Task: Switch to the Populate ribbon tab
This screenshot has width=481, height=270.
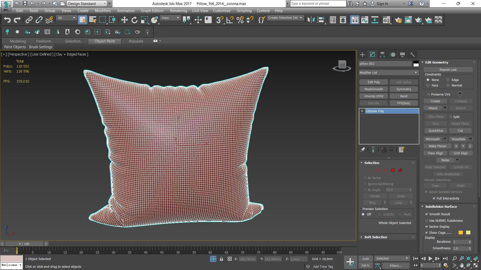Action: point(136,41)
